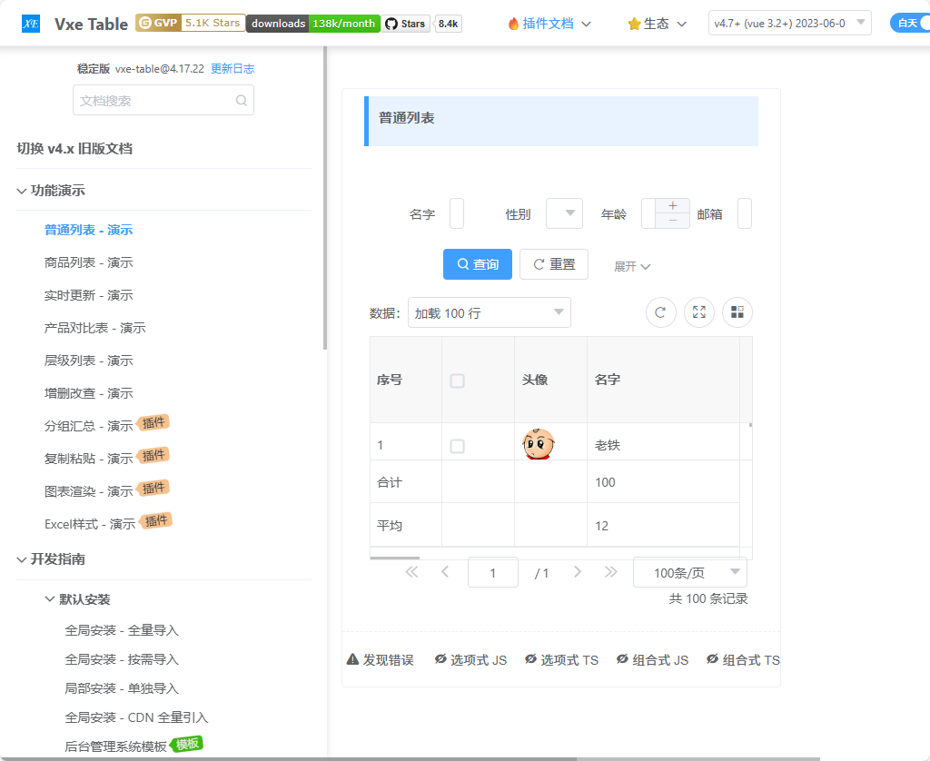Viewport: 930px width, 761px height.
Task: Open the 生态 menu
Action: coord(657,24)
